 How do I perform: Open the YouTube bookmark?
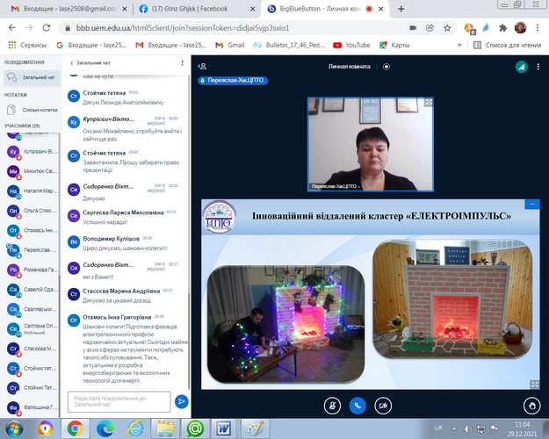tap(351, 44)
